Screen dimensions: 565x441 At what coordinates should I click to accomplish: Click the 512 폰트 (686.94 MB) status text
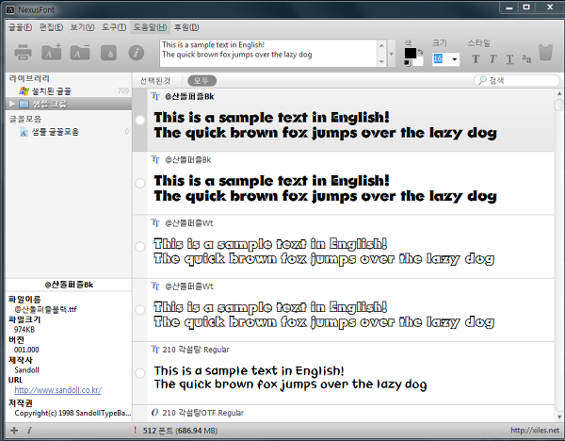click(180, 431)
